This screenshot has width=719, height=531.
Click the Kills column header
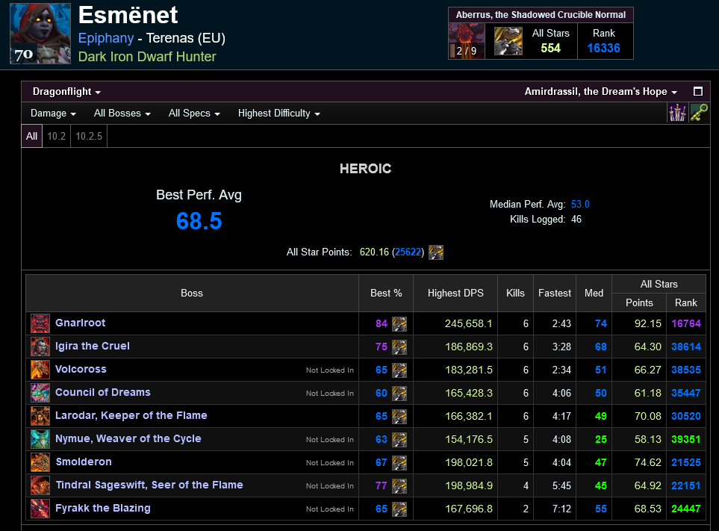[515, 293]
